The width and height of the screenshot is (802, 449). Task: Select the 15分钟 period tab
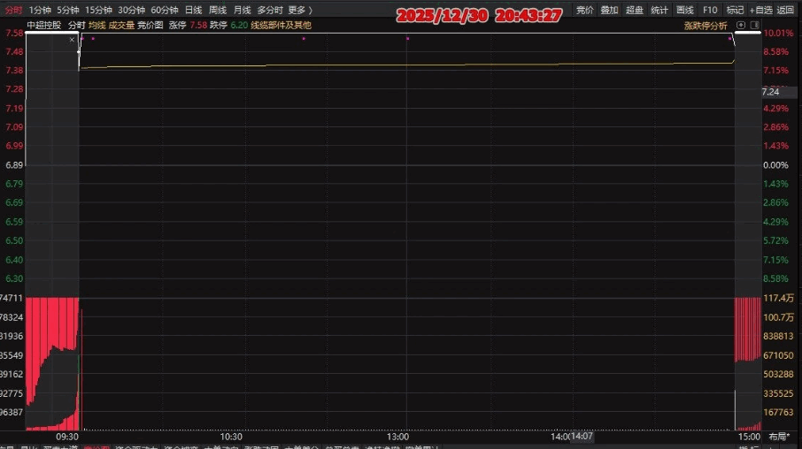pyautogui.click(x=98, y=11)
